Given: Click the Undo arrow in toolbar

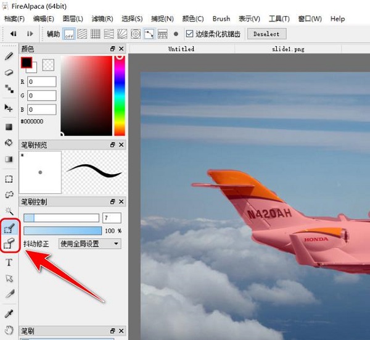Looking at the screenshot, I should [x=14, y=34].
